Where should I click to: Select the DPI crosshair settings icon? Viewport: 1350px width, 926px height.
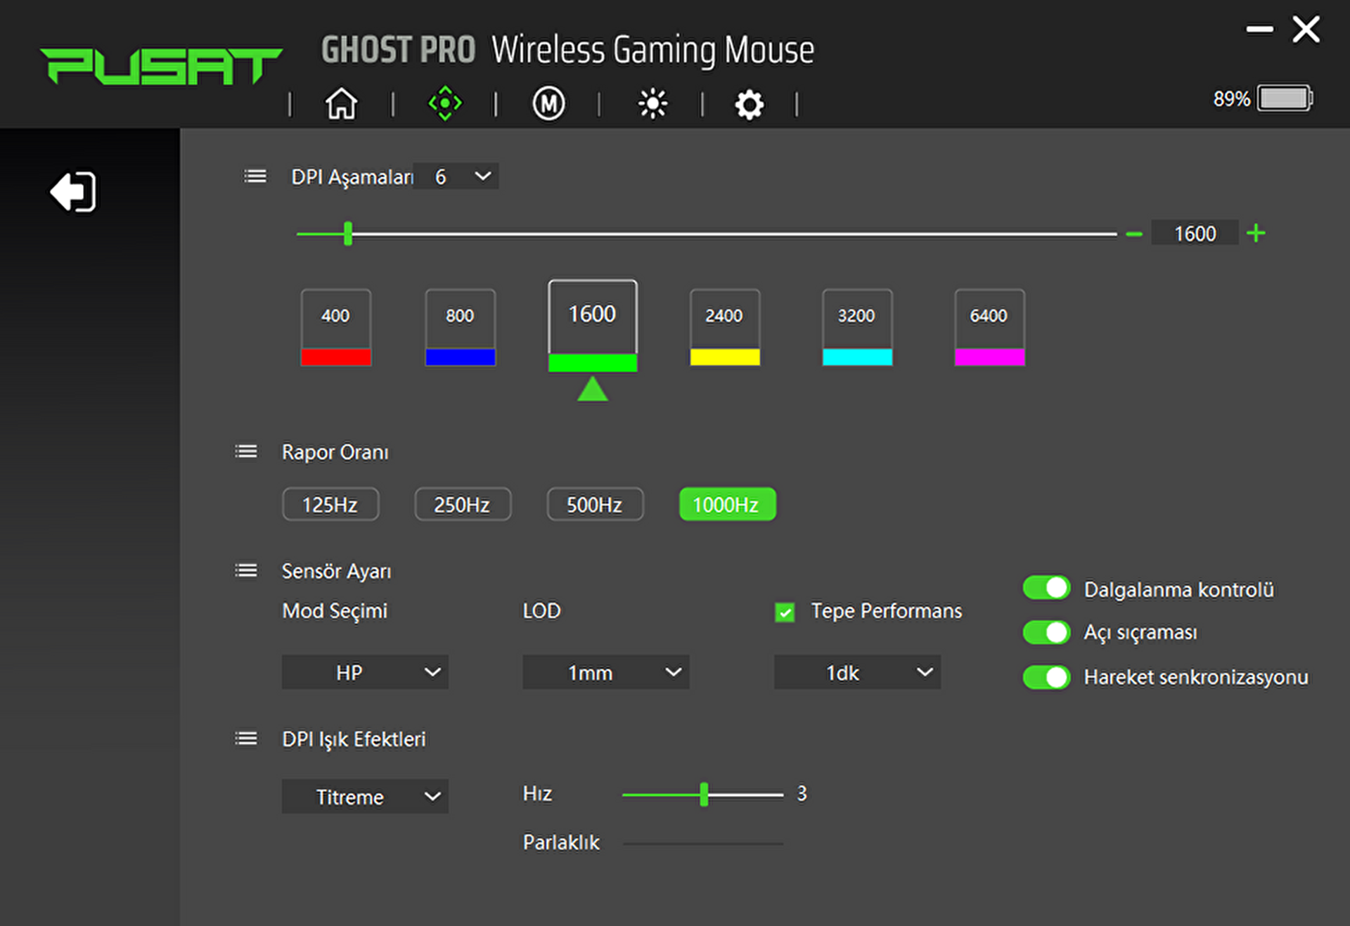pos(445,104)
